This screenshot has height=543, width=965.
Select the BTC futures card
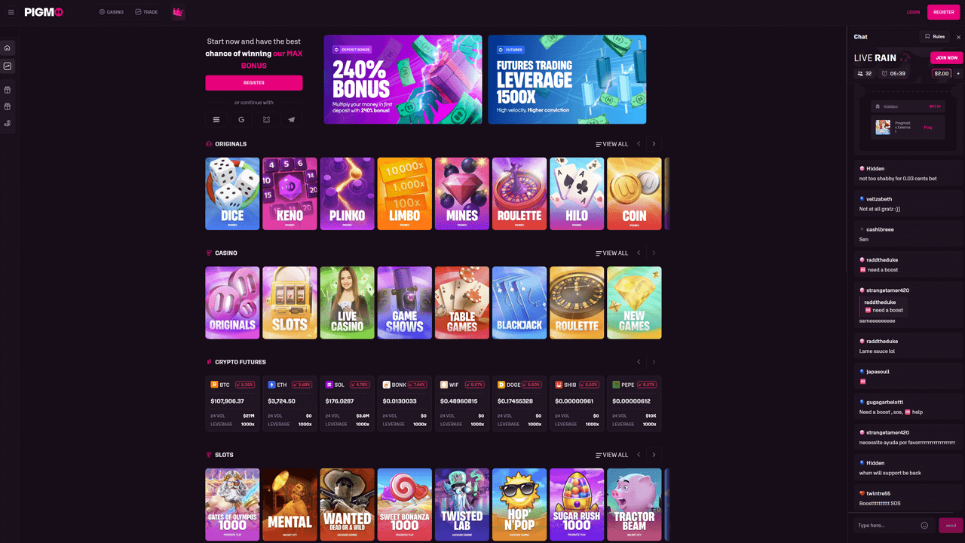pos(232,403)
